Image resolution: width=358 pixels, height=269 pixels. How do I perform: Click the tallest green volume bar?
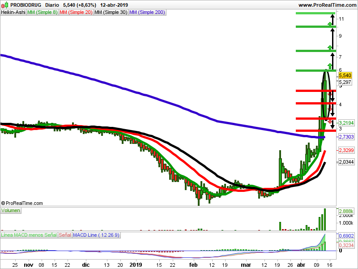[325, 219]
